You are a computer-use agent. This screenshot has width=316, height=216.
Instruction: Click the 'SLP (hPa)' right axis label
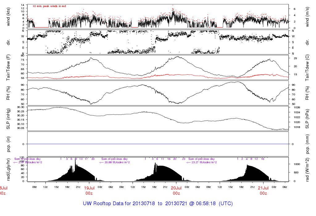tap(307, 119)
